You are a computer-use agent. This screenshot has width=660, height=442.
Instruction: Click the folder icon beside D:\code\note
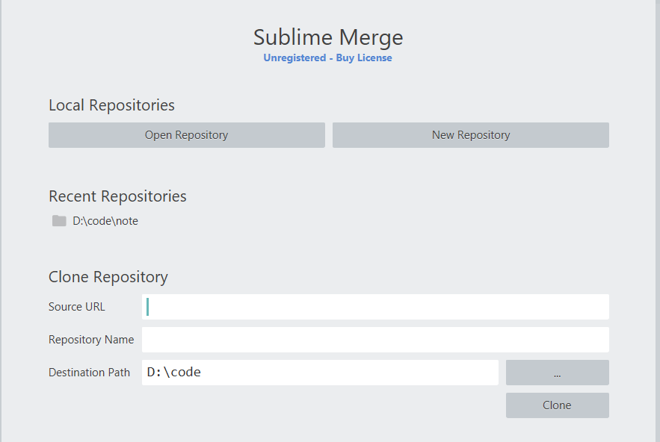(59, 220)
